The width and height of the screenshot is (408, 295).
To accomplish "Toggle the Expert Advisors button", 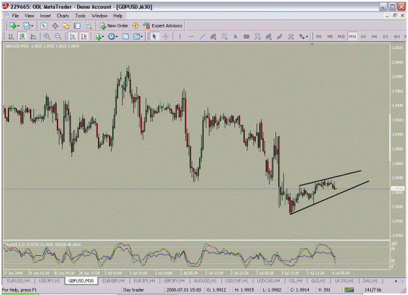I will point(163,25).
